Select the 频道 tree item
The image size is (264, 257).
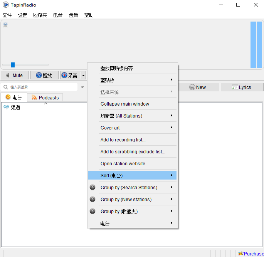pyautogui.click(x=15, y=107)
